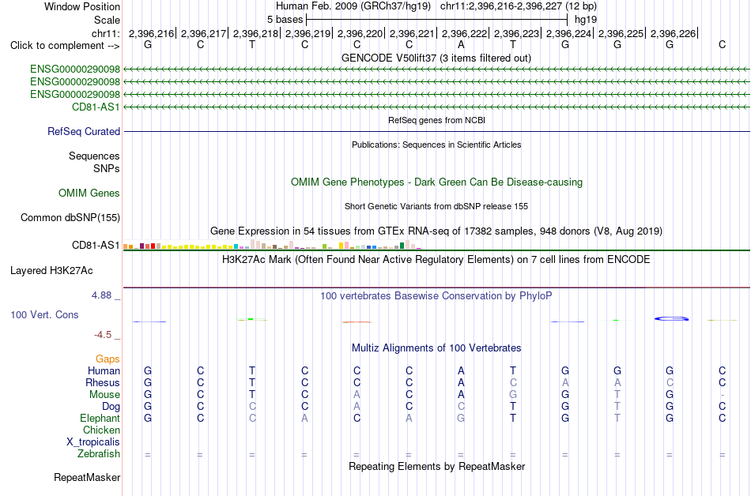Select the Sequences track label
The image size is (751, 496).
[94, 156]
